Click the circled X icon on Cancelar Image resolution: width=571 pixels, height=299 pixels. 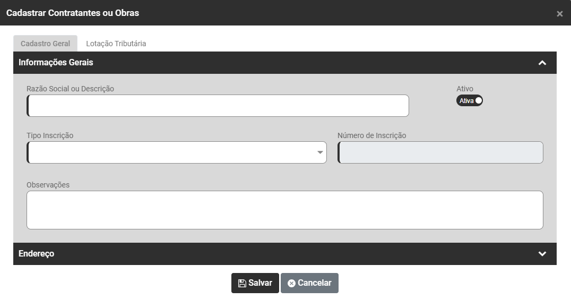291,283
